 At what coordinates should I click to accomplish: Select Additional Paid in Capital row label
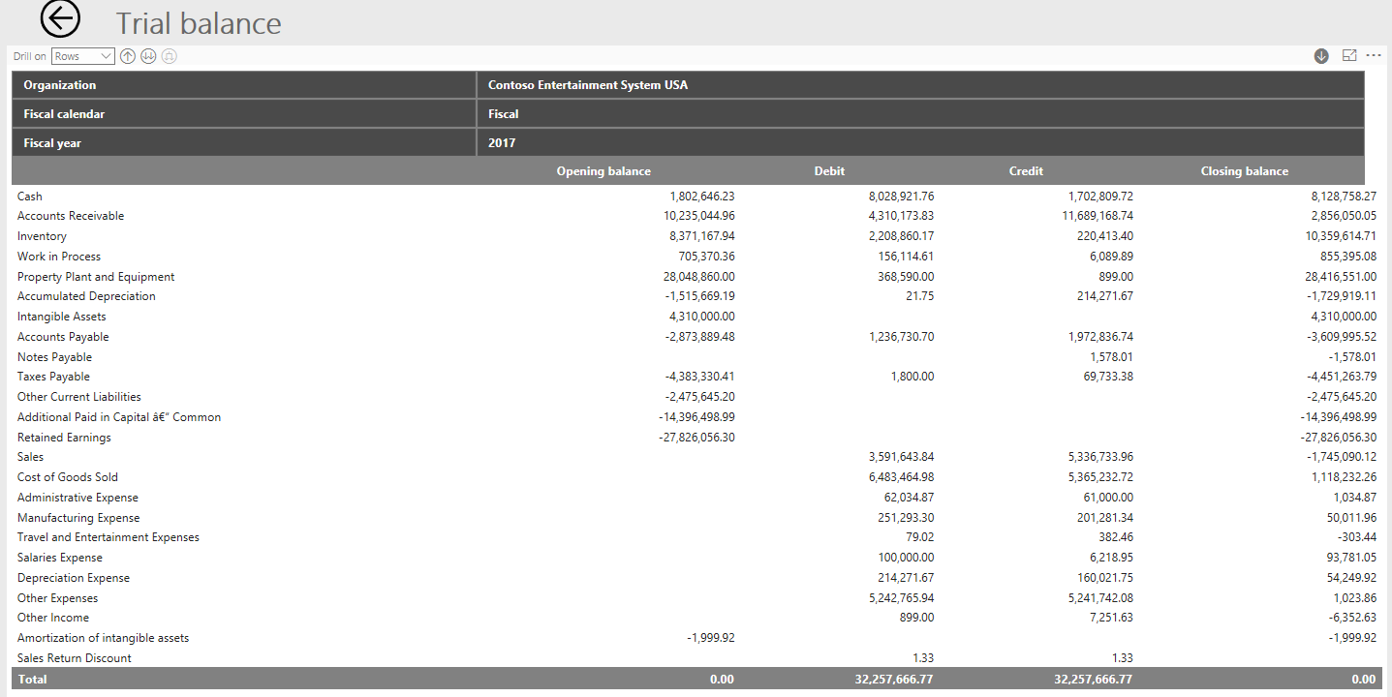point(119,417)
